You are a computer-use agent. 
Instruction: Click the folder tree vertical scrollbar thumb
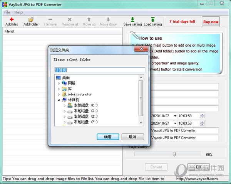click(x=141, y=98)
